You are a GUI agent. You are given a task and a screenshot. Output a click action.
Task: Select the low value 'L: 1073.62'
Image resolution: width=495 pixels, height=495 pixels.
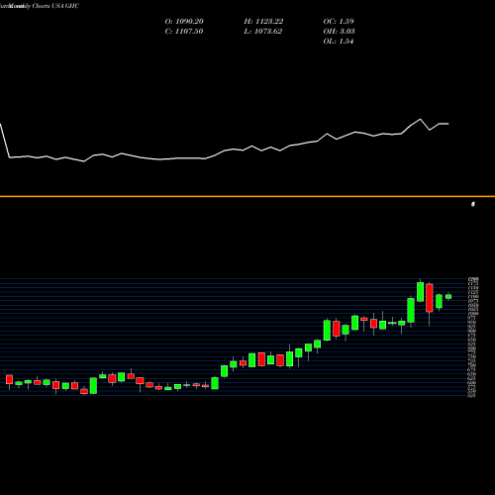point(263,32)
